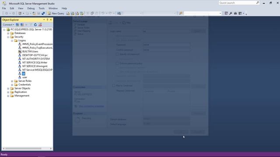Click the Filter funnel icon in Object Explorer
This screenshot has height=157, width=280.
(31, 25)
